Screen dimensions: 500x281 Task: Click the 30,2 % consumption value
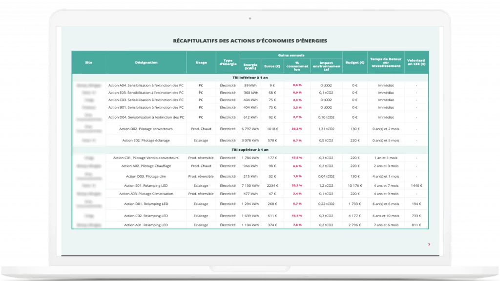(297, 129)
